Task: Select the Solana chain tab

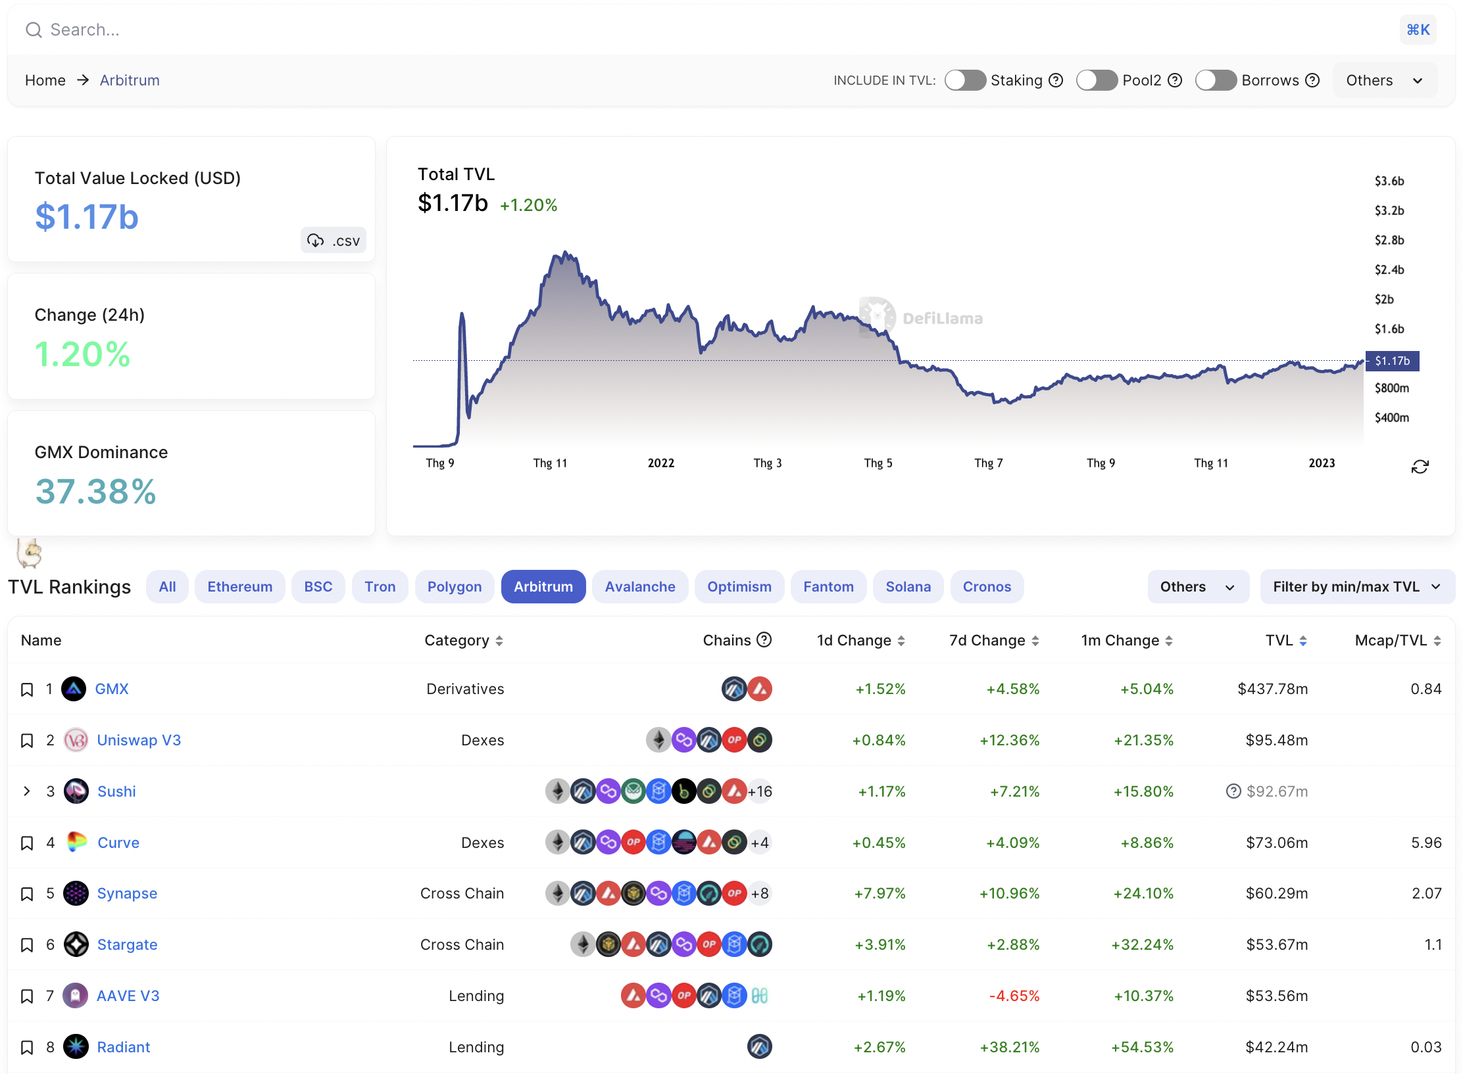Action: click(x=908, y=586)
